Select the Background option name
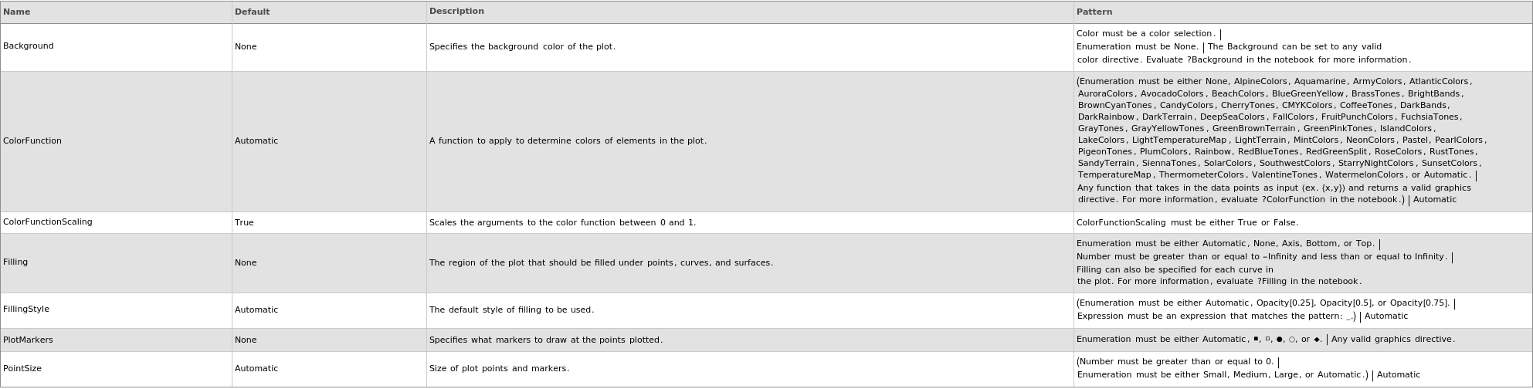The width and height of the screenshot is (1533, 389). point(29,46)
